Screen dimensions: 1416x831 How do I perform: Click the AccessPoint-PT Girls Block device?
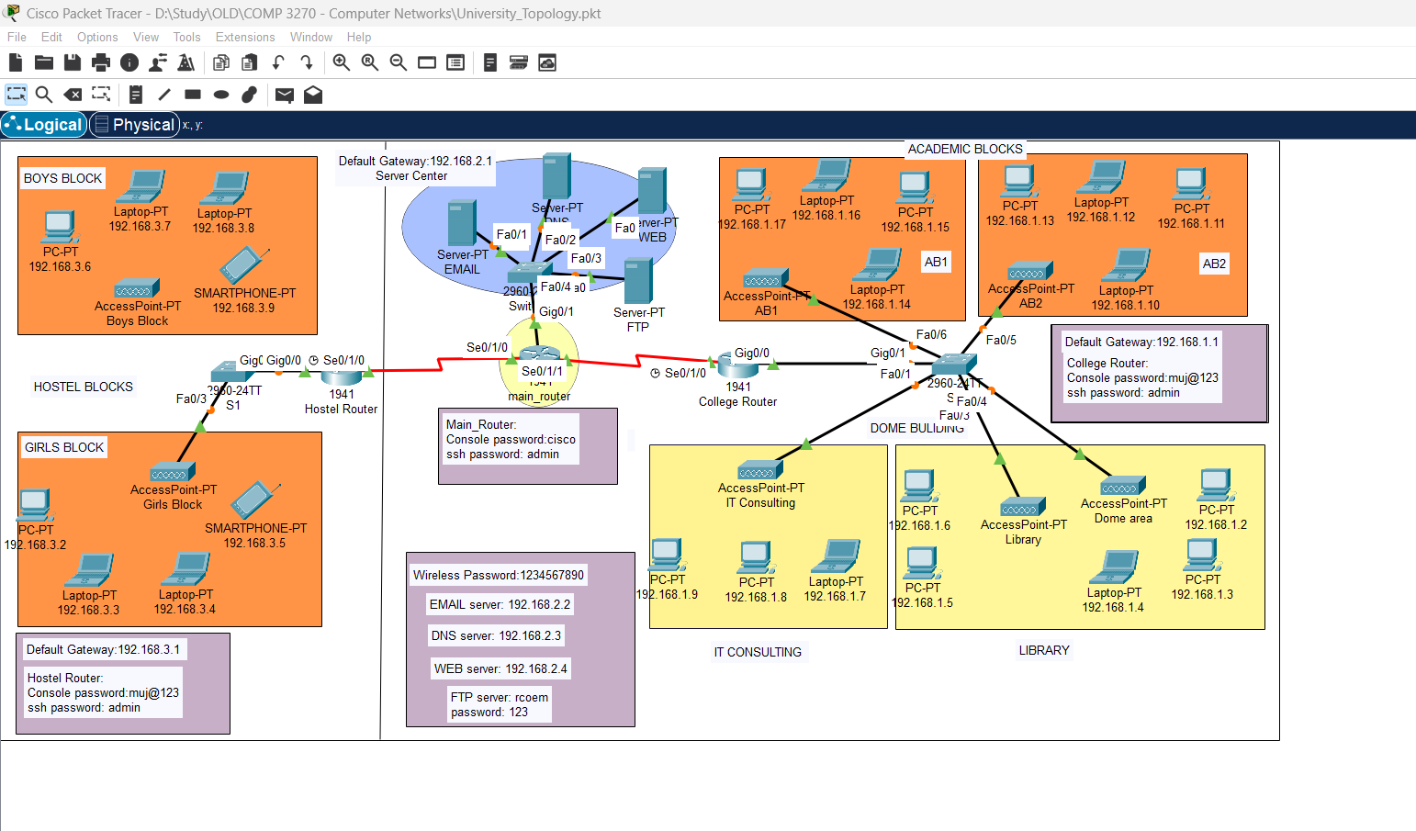(172, 472)
